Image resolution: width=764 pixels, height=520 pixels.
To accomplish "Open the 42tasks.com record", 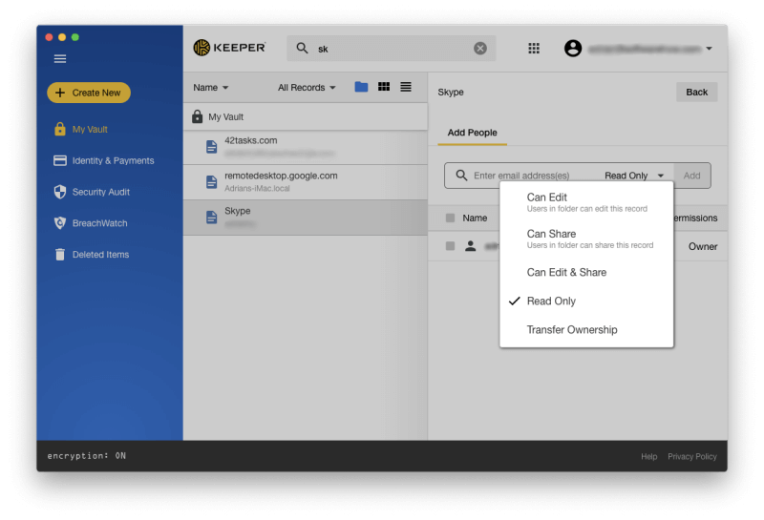I will pyautogui.click(x=306, y=147).
